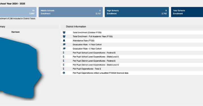Click the School Year 2024 - 2025 heading
203x106 pixels.
click(12, 4)
